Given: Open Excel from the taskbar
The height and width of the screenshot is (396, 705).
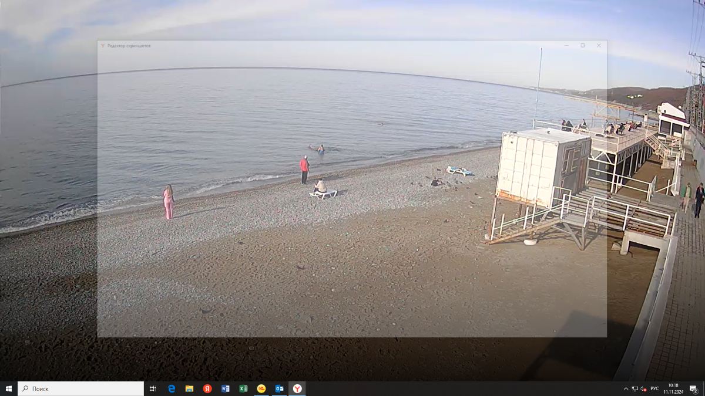Looking at the screenshot, I should click(243, 388).
